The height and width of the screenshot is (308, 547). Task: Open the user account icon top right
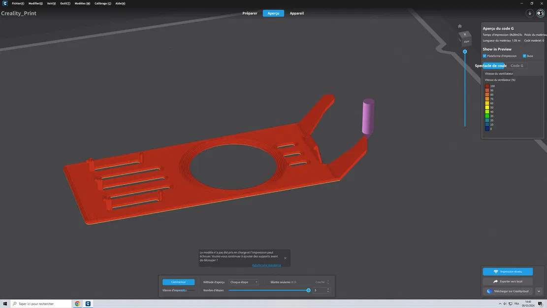click(x=540, y=13)
